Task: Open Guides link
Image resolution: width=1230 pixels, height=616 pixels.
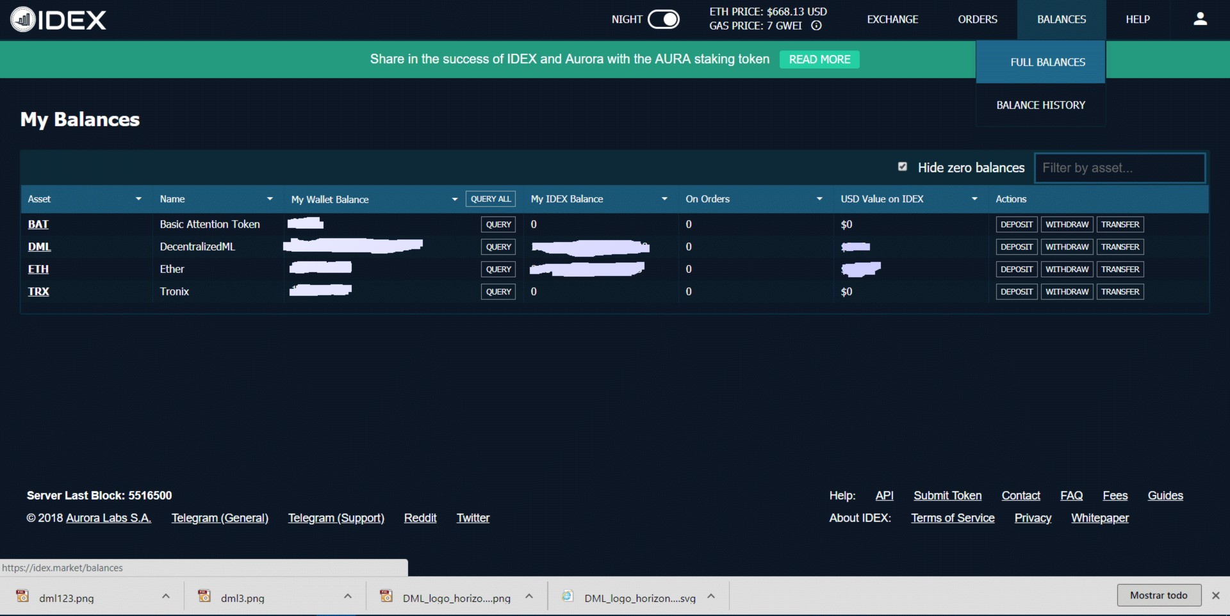Action: pos(1165,496)
